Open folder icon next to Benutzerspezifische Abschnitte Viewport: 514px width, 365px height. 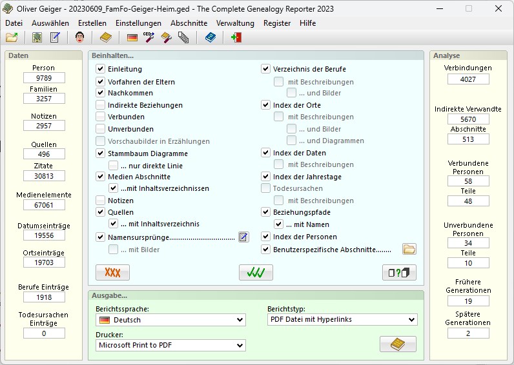[x=409, y=249]
